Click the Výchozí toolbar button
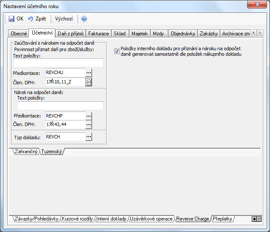 [x=64, y=19]
